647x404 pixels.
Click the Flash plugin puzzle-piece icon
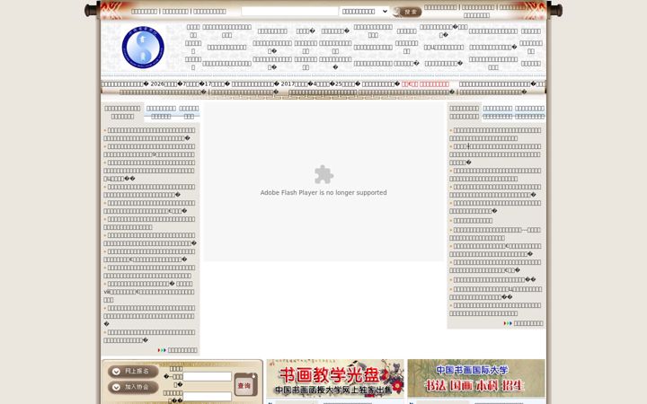coord(323,174)
